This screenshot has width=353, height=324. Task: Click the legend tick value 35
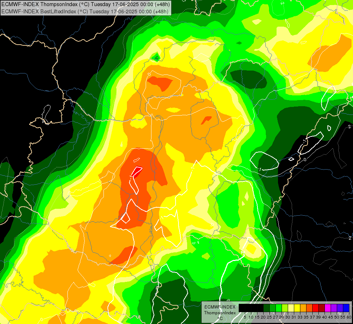(x=306, y=317)
